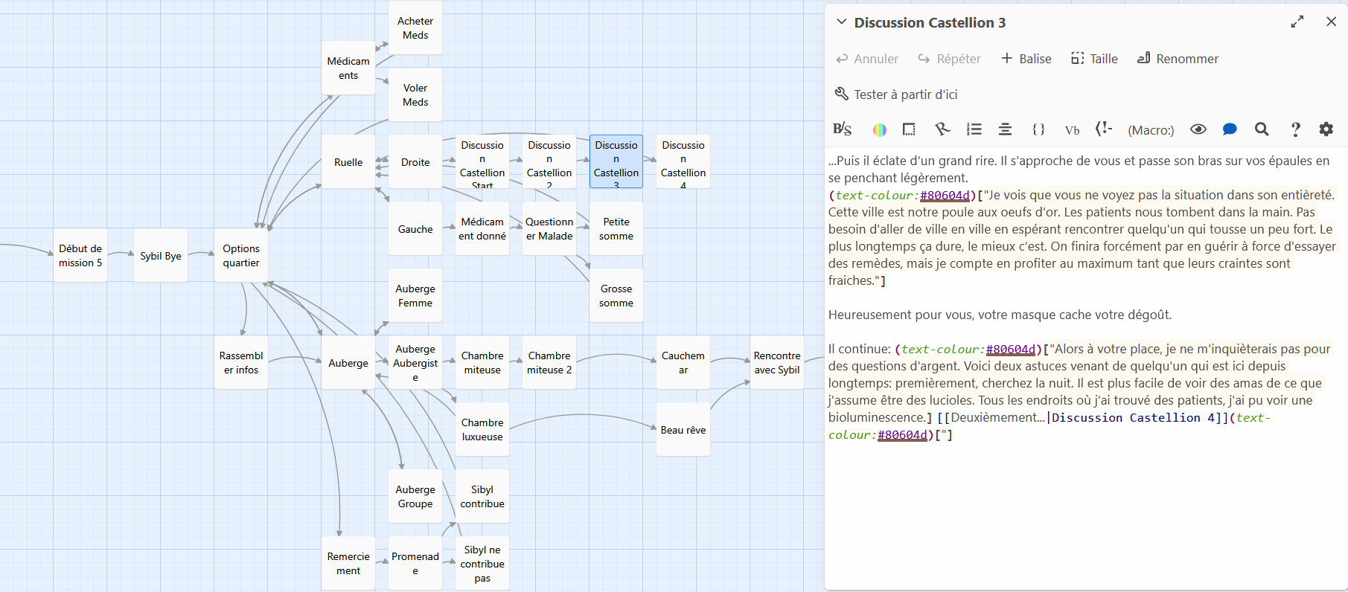Select the Cauchemar passage node
Screen dimensions: 1348x592
coord(683,362)
